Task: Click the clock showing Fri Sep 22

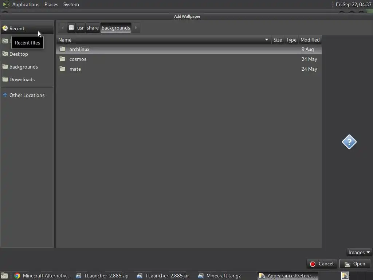Action: tap(353, 4)
